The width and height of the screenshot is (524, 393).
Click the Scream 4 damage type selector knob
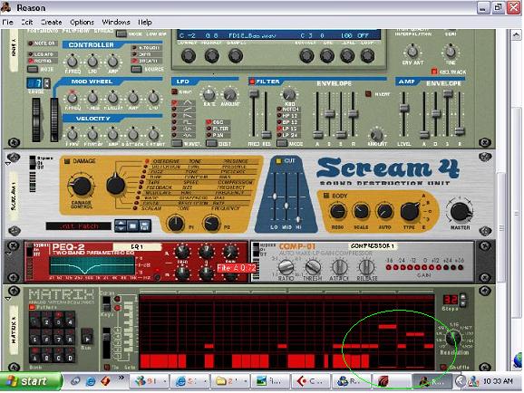[x=115, y=185]
